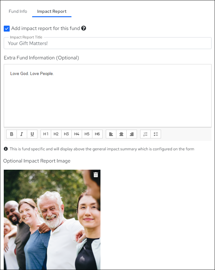
Task: Align text to the right
Action: (x=132, y=134)
